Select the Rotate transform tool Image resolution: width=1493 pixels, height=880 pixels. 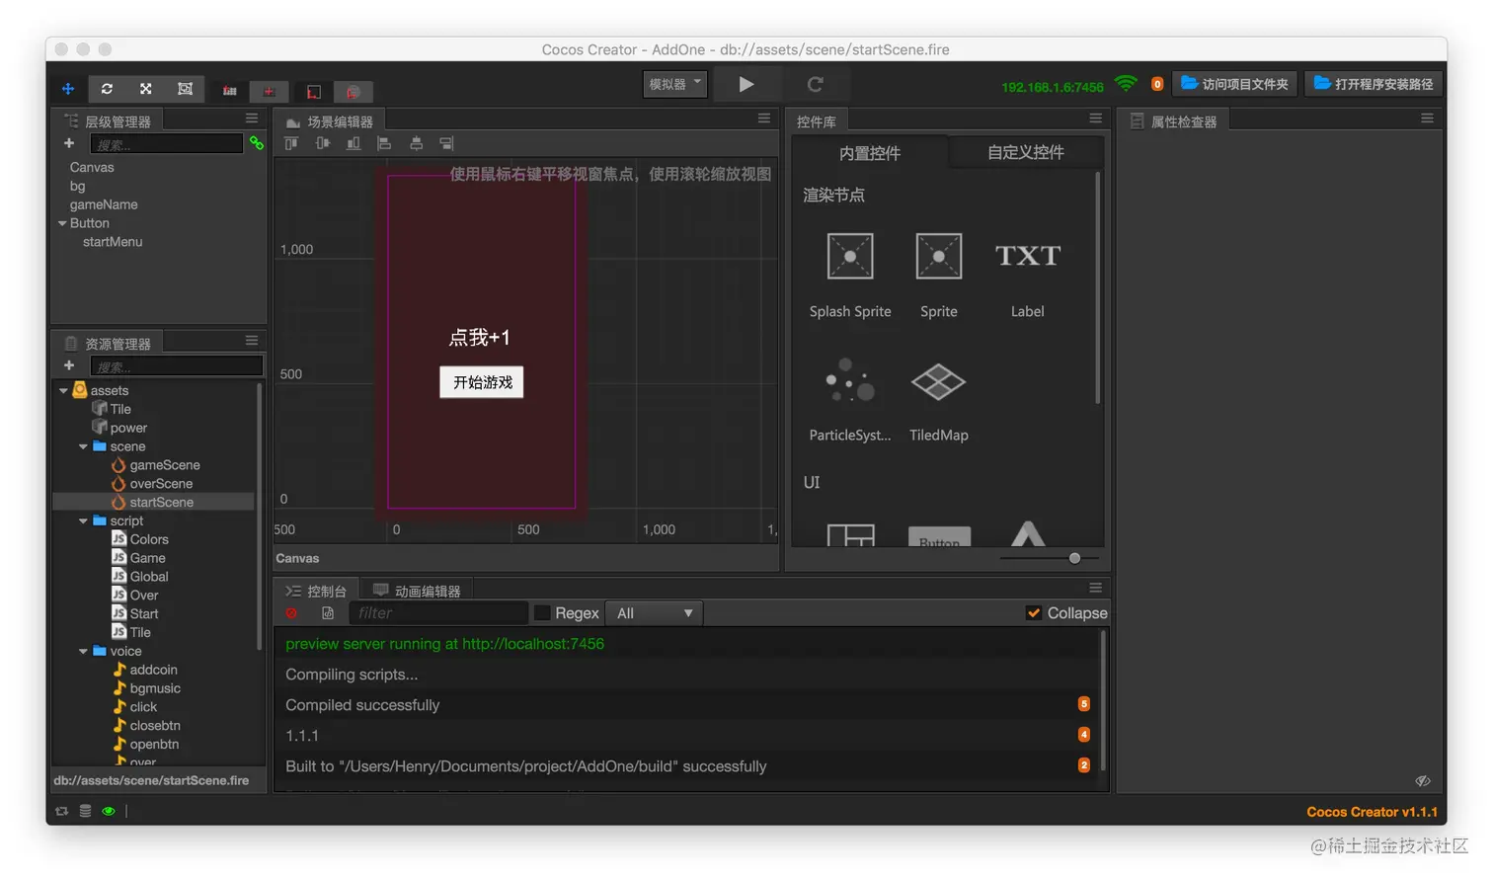tap(107, 89)
